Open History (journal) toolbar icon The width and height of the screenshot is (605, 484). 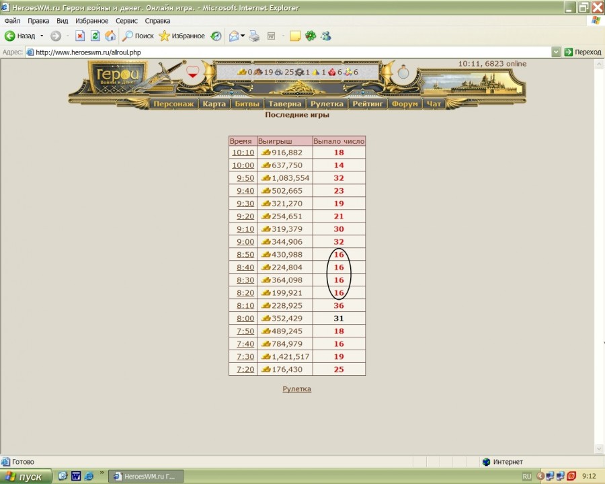click(216, 36)
